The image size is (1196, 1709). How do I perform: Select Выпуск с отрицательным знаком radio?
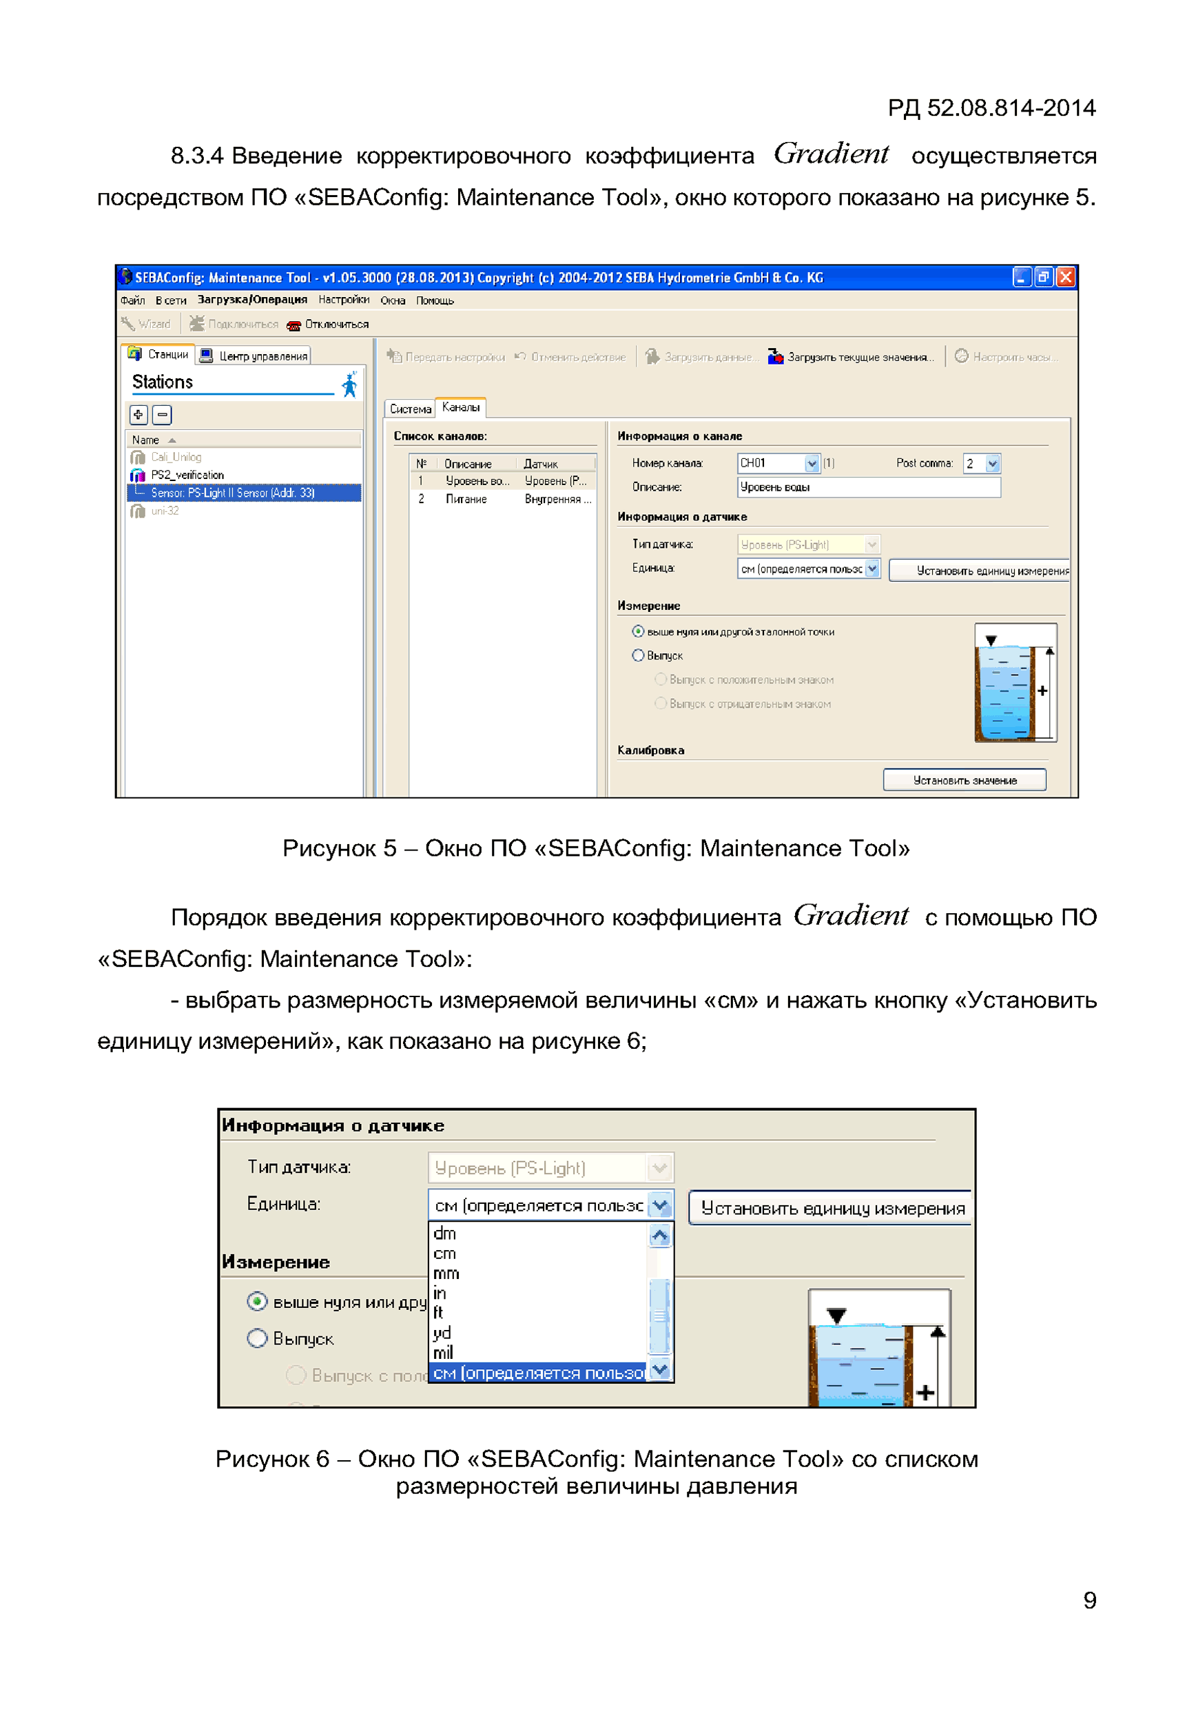[660, 704]
